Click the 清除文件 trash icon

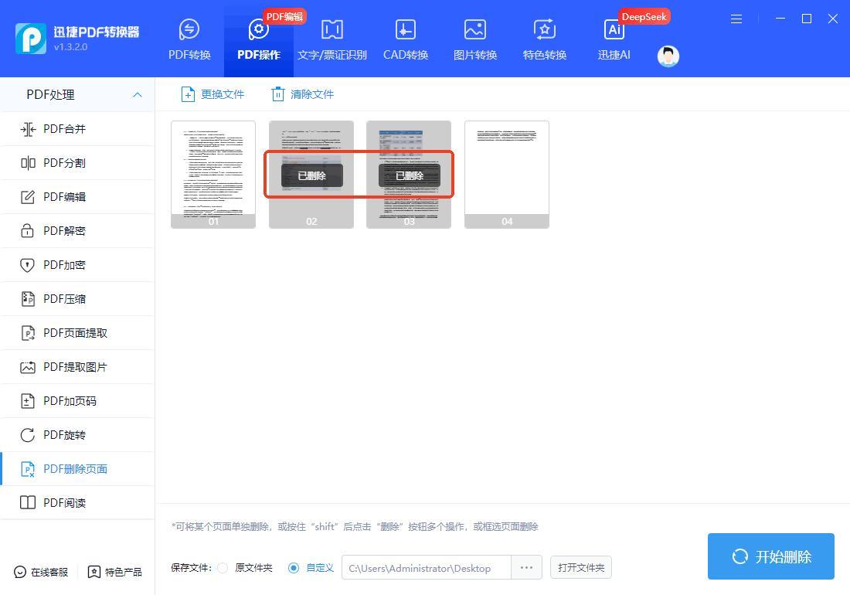[277, 94]
